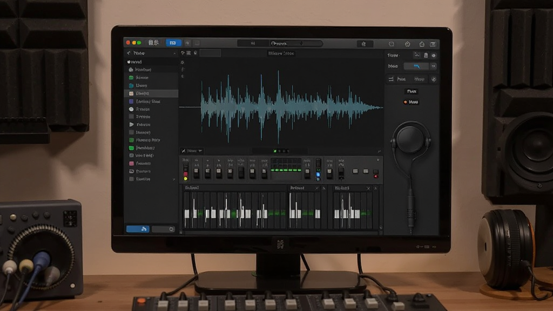Click the inspector button above the orange-dot button
Screen dimensions: 553x311
411,91
